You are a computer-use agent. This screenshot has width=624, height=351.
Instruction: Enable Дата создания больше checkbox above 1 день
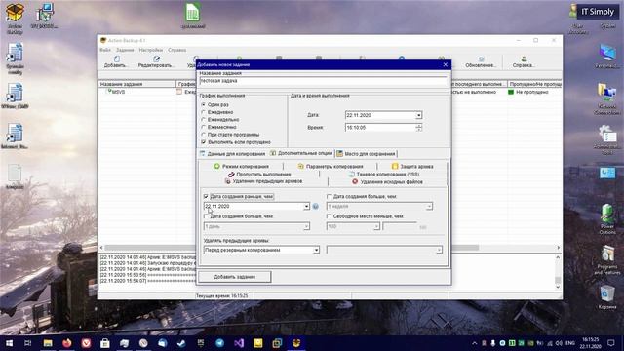(206, 216)
